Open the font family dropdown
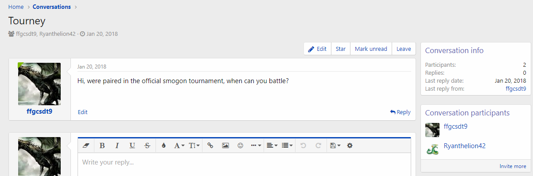This screenshot has width=533, height=176. tap(179, 145)
